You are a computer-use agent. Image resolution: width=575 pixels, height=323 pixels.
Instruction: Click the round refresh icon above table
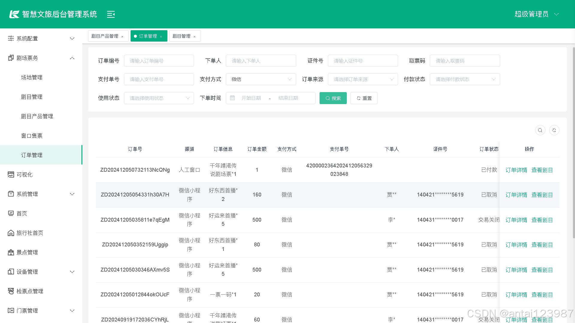554,130
